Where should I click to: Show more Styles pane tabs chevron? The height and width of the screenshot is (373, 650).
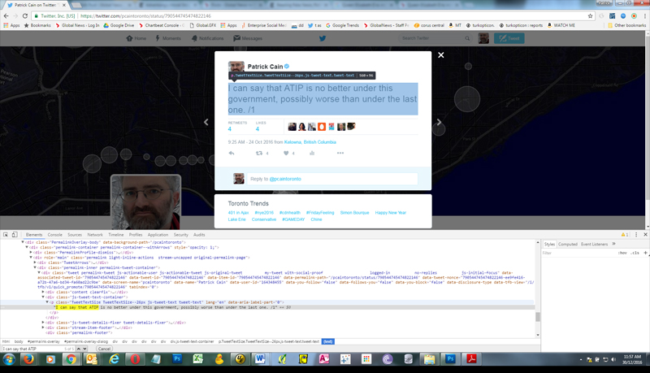(614, 244)
